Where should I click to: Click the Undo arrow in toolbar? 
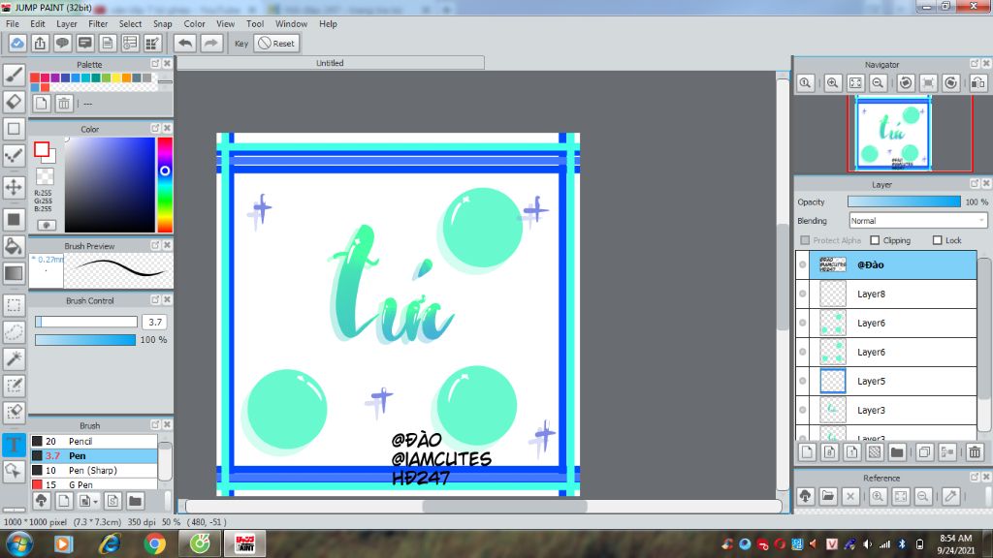185,43
